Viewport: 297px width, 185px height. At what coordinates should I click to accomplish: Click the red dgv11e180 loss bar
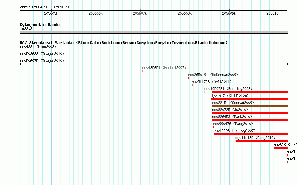262,141
